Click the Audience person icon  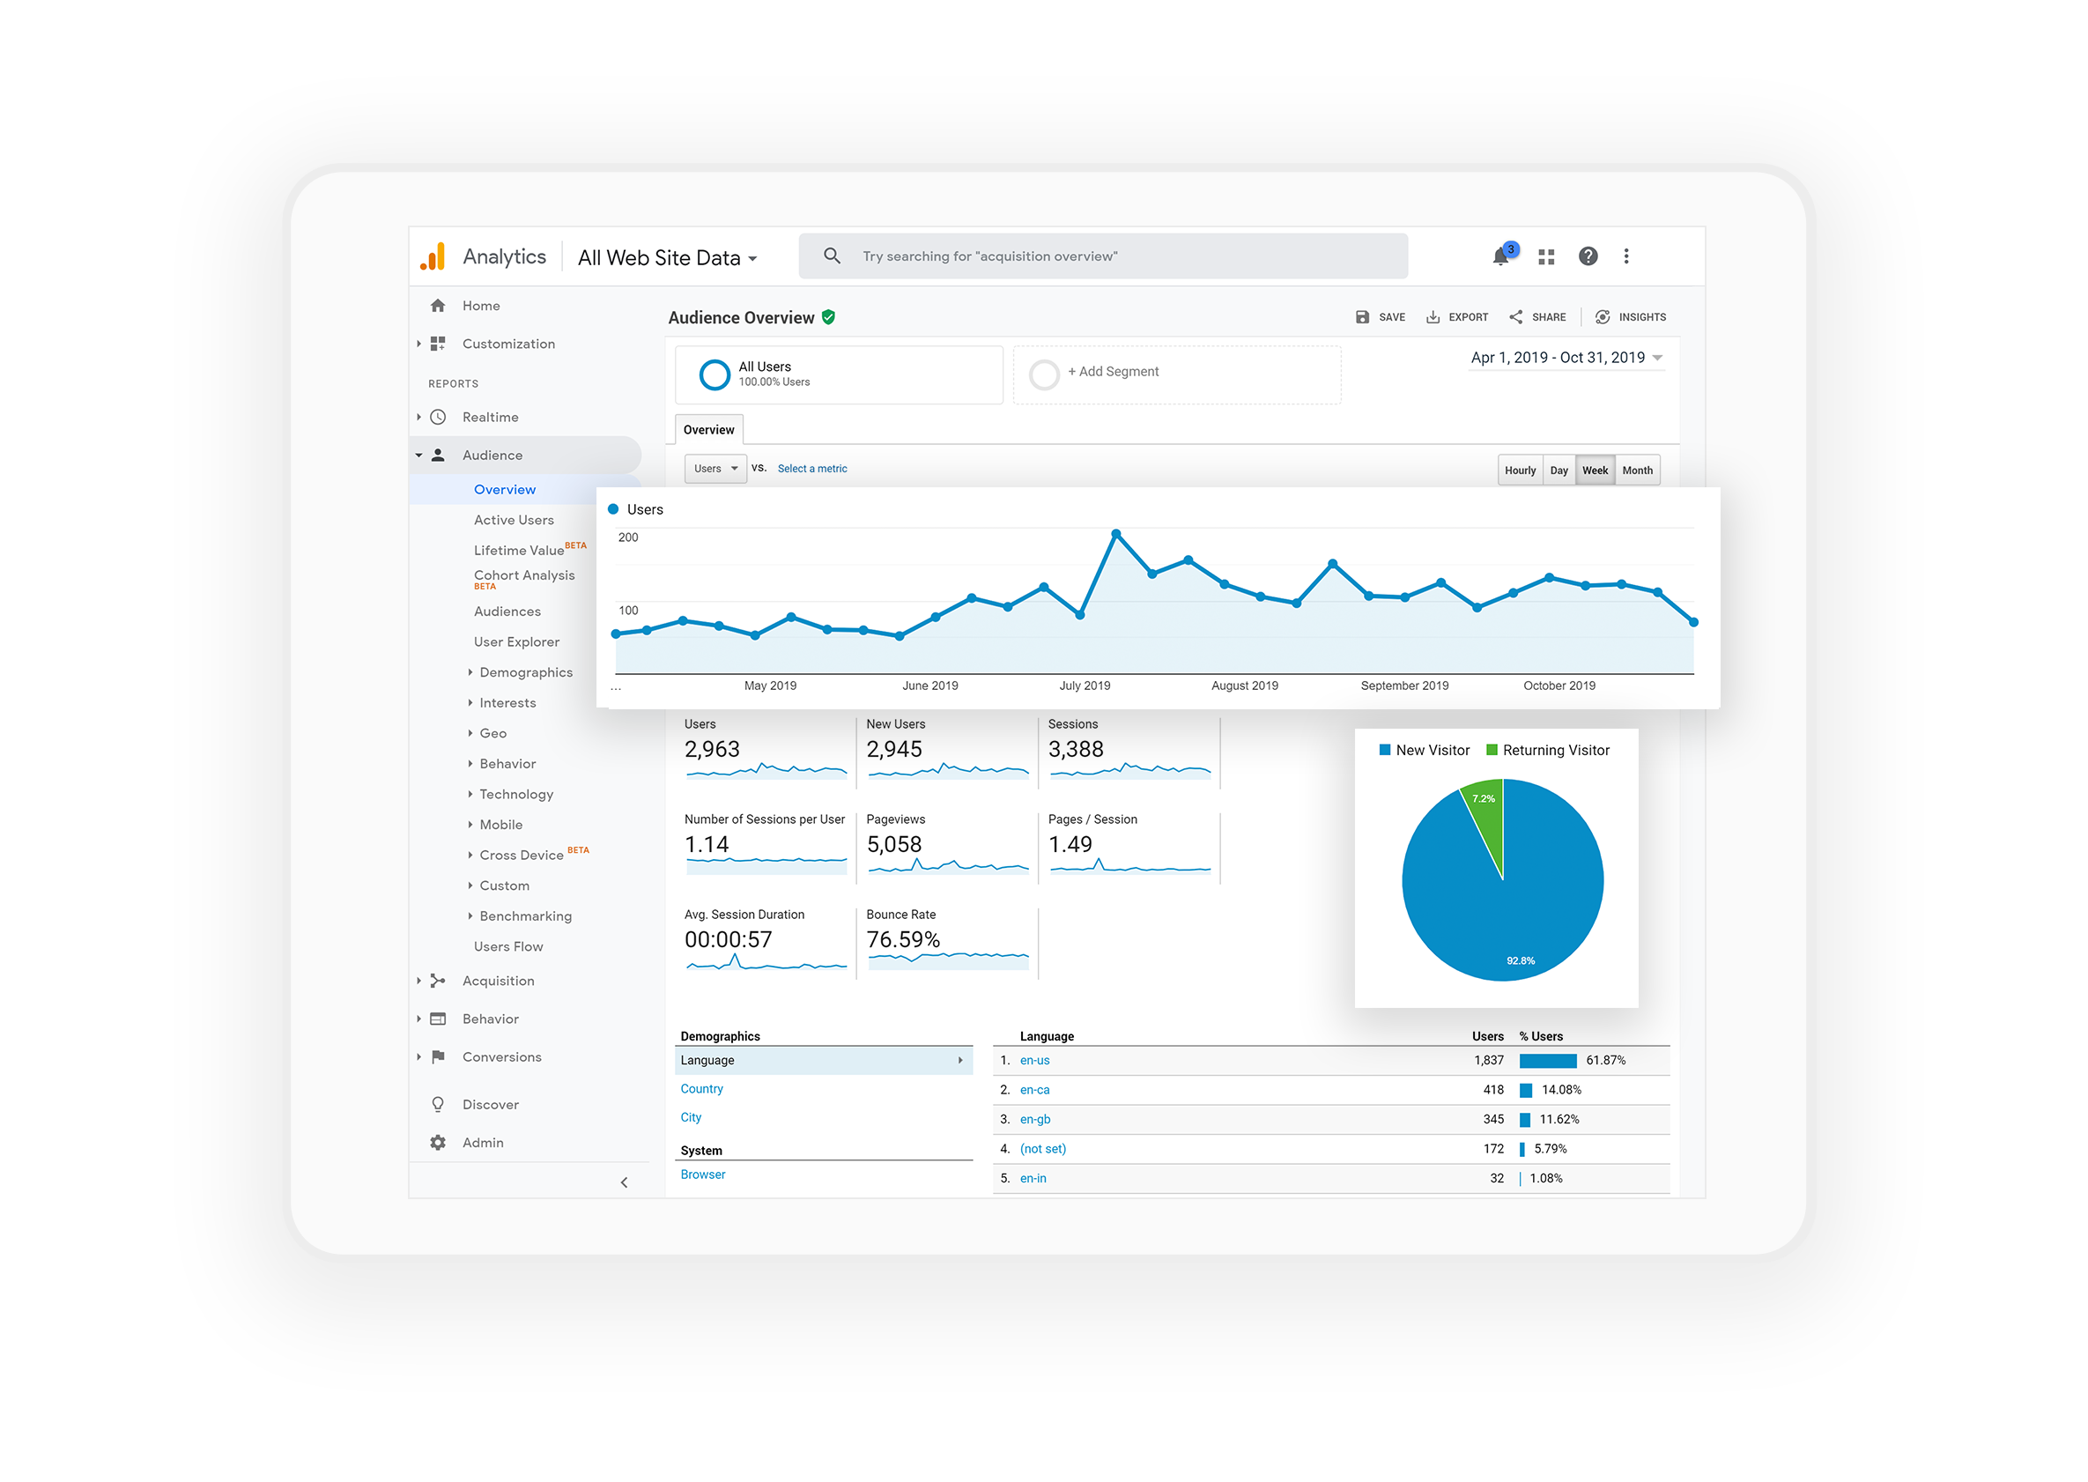(x=438, y=456)
